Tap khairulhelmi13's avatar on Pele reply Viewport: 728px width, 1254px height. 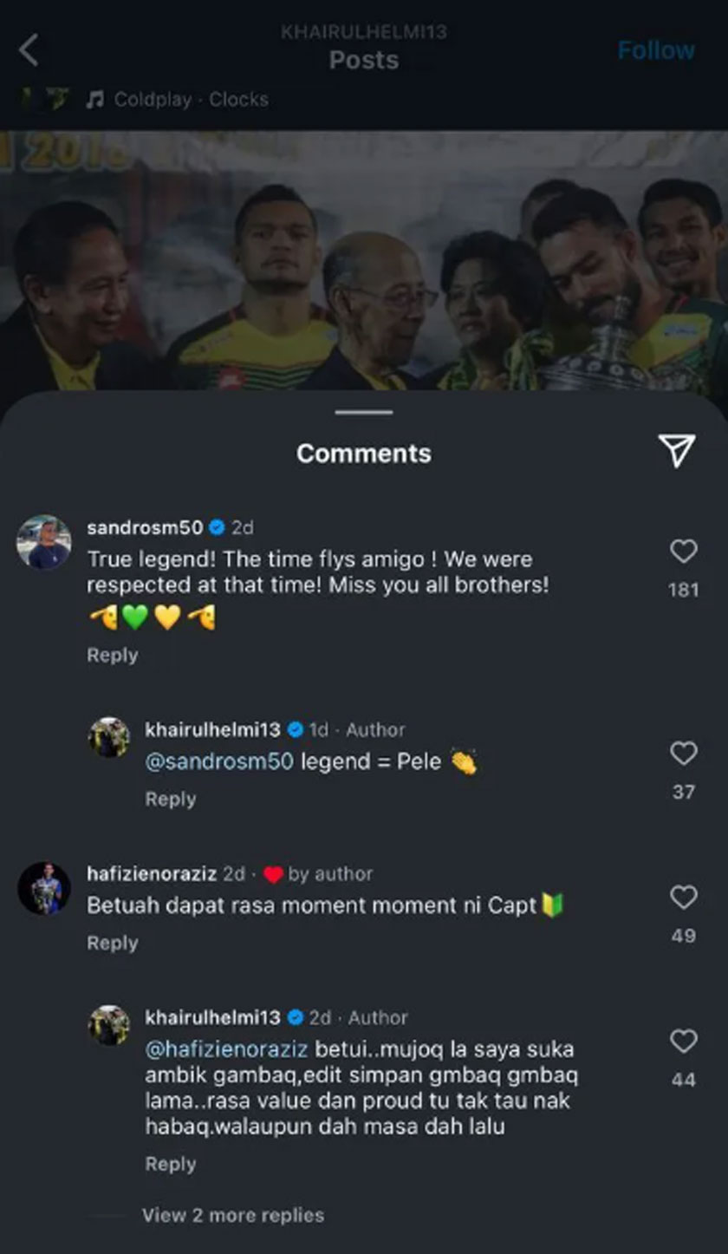[109, 738]
